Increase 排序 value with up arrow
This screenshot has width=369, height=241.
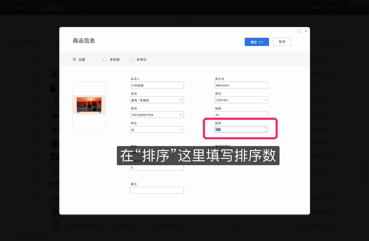point(266,128)
